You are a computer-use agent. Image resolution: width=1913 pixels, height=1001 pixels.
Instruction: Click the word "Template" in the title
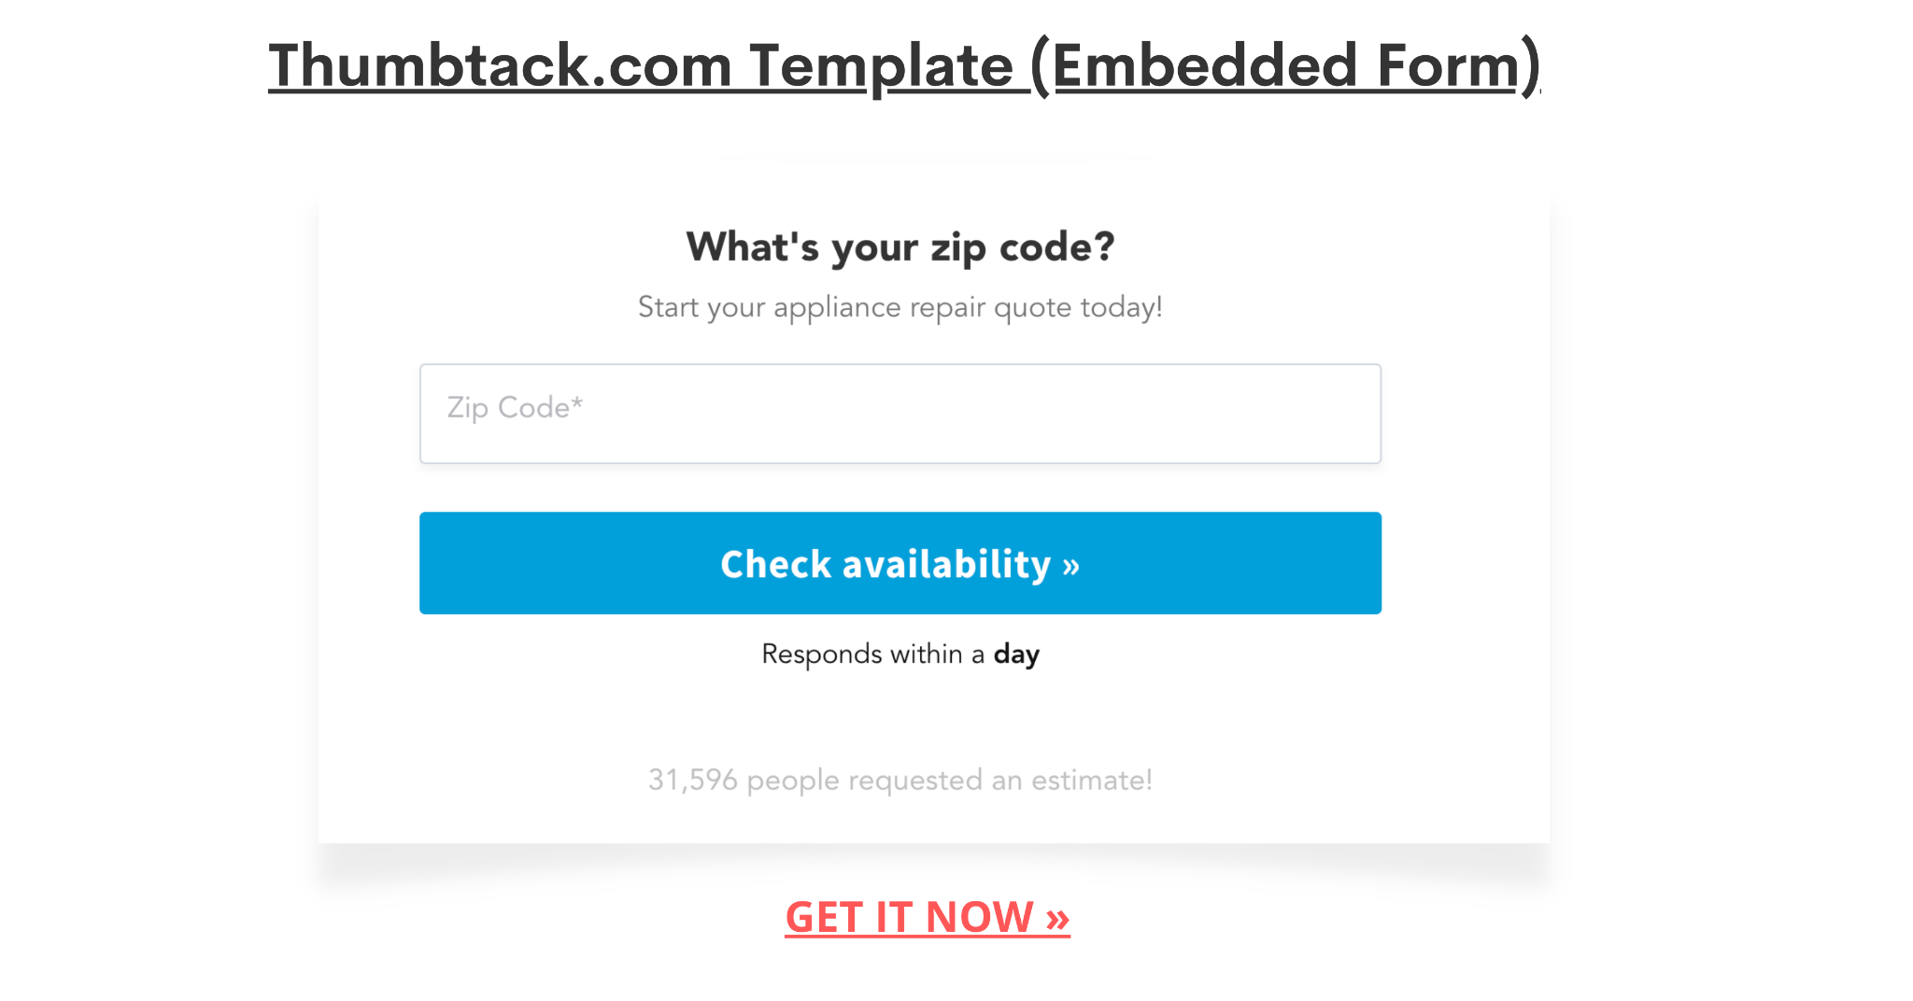tap(881, 66)
